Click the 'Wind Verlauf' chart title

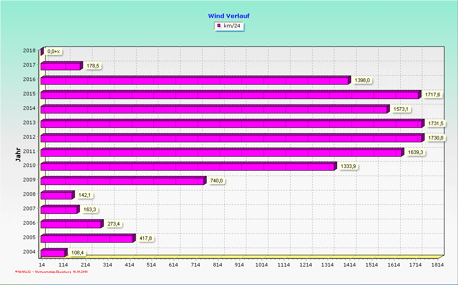click(x=229, y=16)
